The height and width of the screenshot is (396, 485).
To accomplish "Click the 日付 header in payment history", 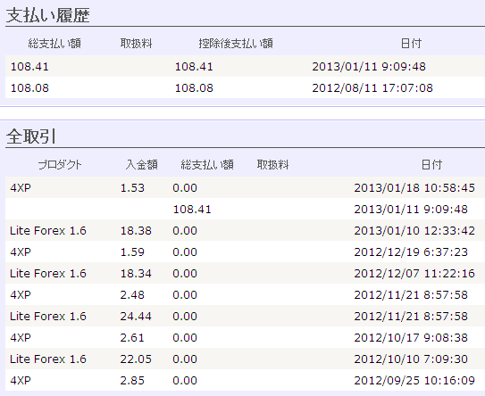I will 411,44.
